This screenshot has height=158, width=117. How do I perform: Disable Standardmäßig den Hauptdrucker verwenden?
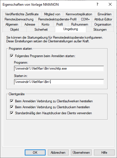[x=12, y=113]
